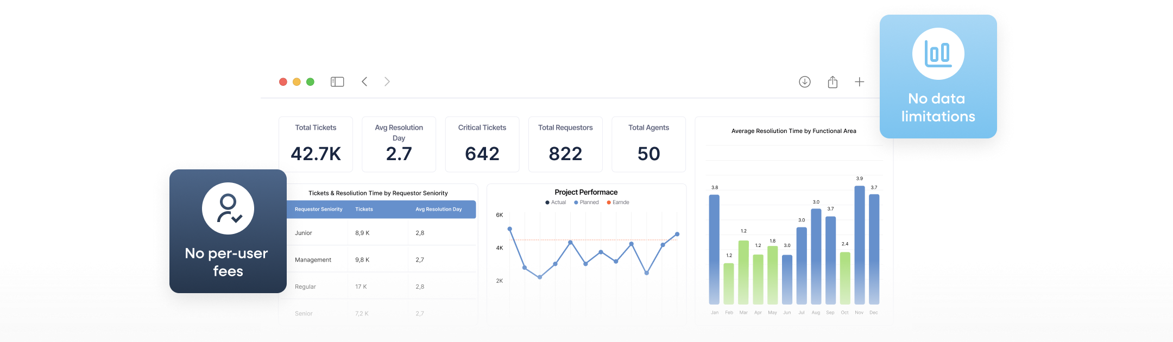Select the Critical Tickets 642 card
The height and width of the screenshot is (342, 1173).
[482, 144]
